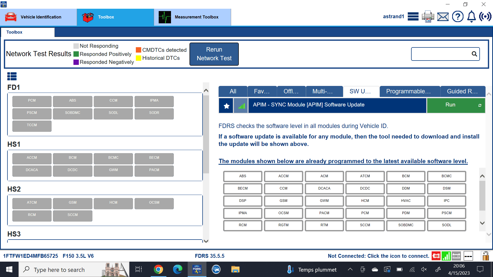Open File Explorer from taskbar
The image size is (493, 277).
[235, 269]
